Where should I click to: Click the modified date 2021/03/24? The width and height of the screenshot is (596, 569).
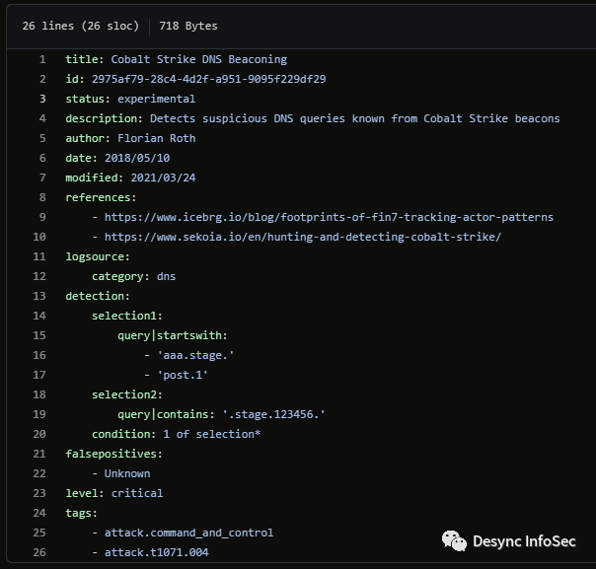coord(163,178)
